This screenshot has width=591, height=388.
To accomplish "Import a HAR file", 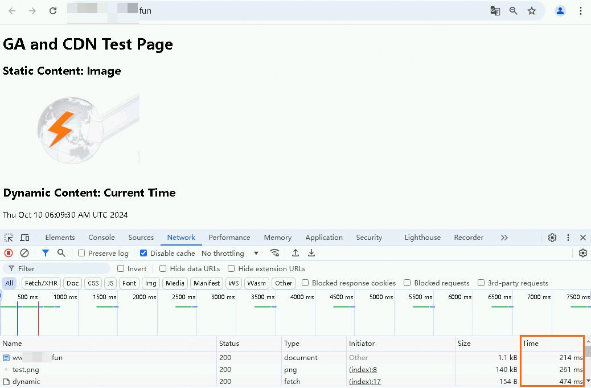I will 295,253.
